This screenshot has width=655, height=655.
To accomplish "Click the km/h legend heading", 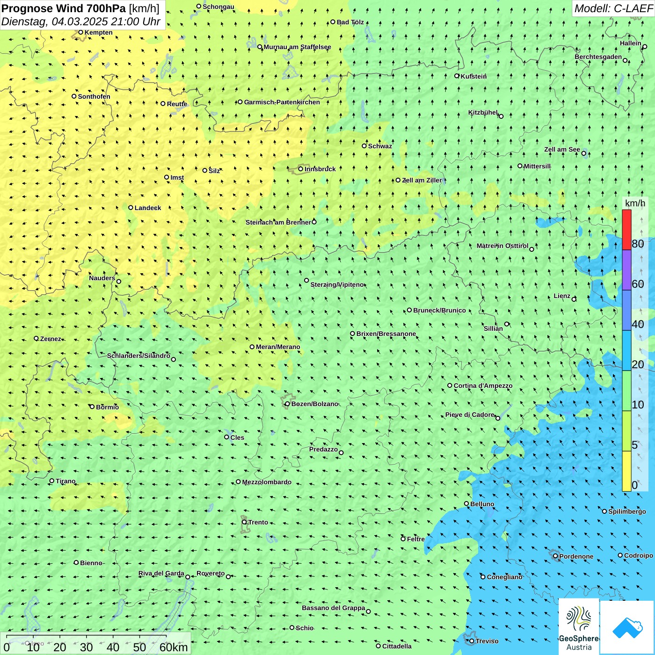I will pos(635,203).
